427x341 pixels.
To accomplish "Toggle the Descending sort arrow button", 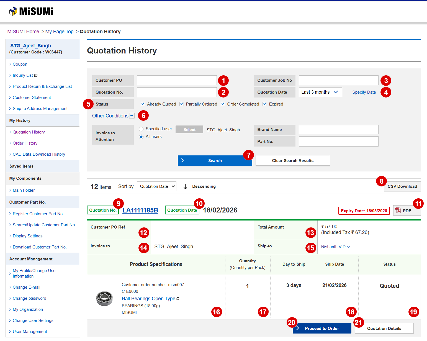I will pyautogui.click(x=204, y=186).
